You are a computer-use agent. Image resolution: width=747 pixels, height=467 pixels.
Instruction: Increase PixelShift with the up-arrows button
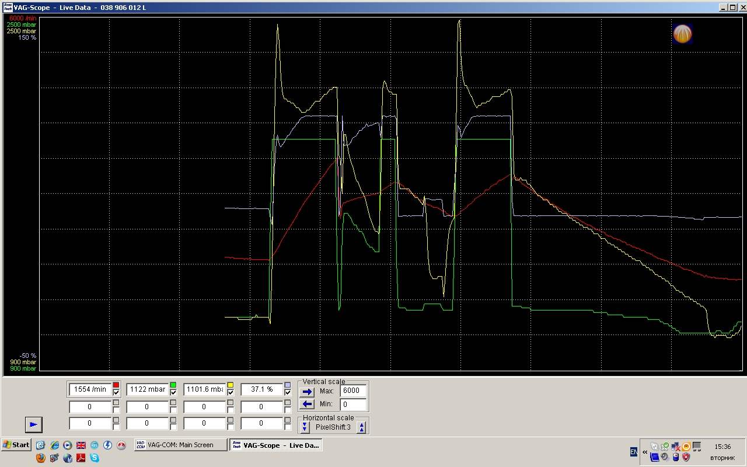click(x=362, y=427)
